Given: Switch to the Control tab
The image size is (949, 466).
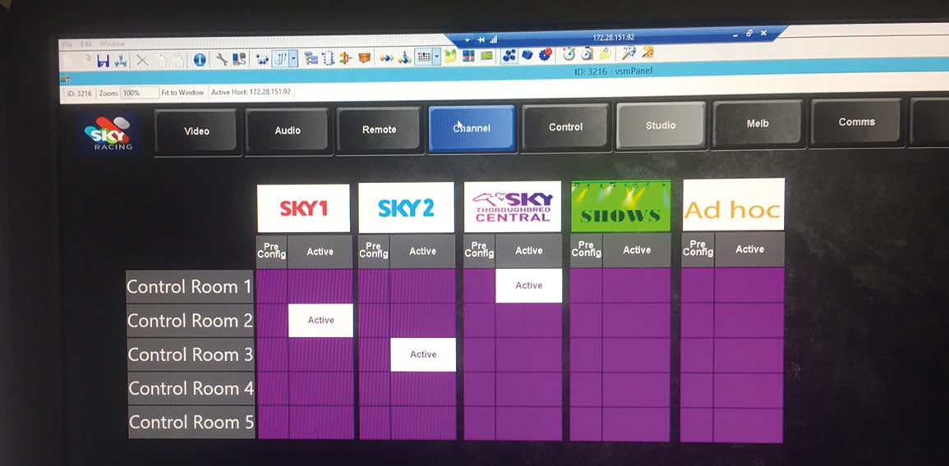Looking at the screenshot, I should (565, 127).
